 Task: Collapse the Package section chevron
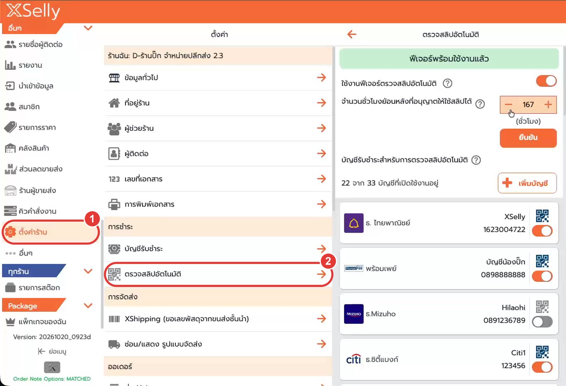[88, 306]
